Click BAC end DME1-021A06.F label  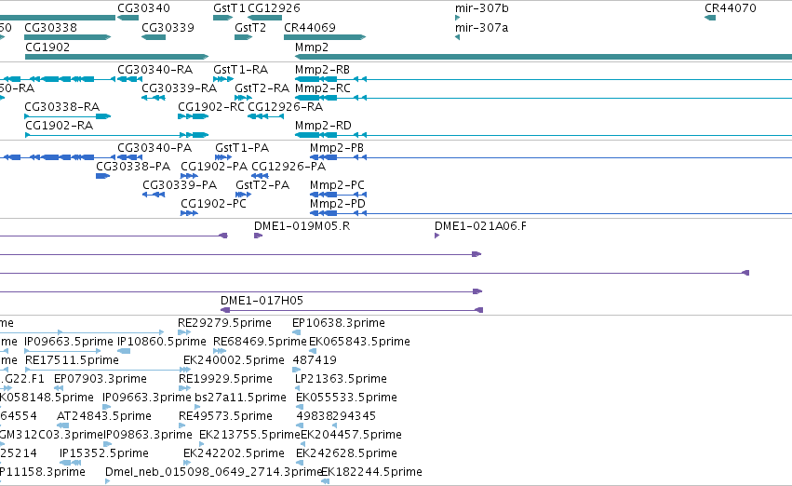pyautogui.click(x=480, y=226)
